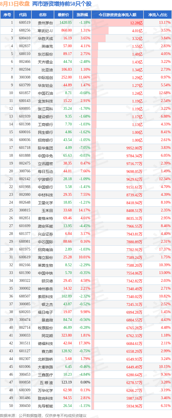Click stock name 贵州茅台
The height and width of the screenshot is (418, 172).
pos(45,23)
